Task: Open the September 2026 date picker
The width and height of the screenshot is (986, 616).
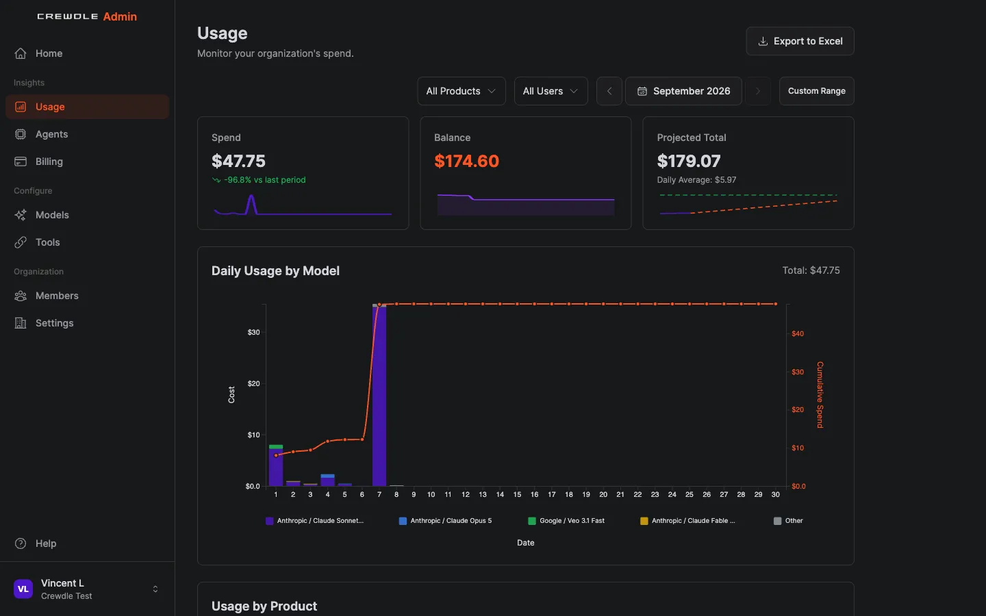Action: click(x=683, y=91)
